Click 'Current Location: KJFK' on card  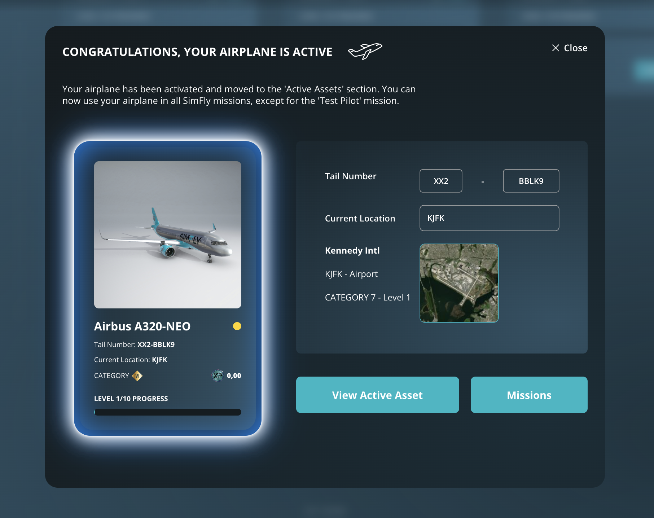coord(131,360)
